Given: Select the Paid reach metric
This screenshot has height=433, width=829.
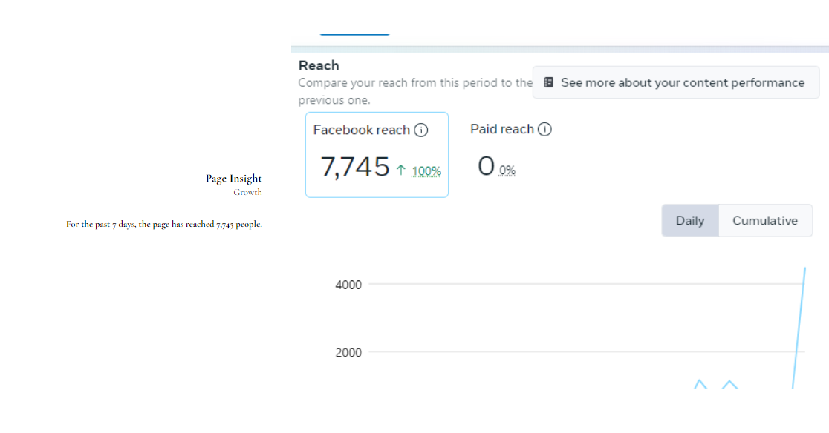Looking at the screenshot, I should pos(502,130).
